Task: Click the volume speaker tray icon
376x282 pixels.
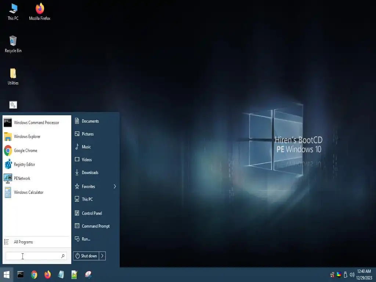Action: pyautogui.click(x=352, y=275)
